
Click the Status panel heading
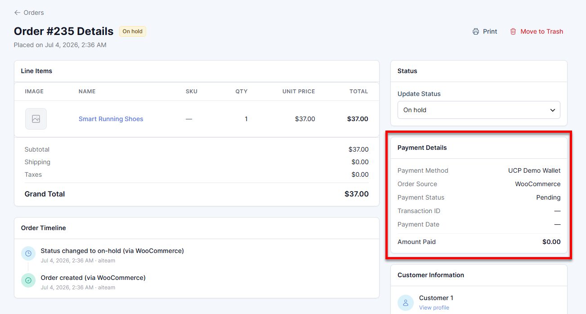coord(407,71)
